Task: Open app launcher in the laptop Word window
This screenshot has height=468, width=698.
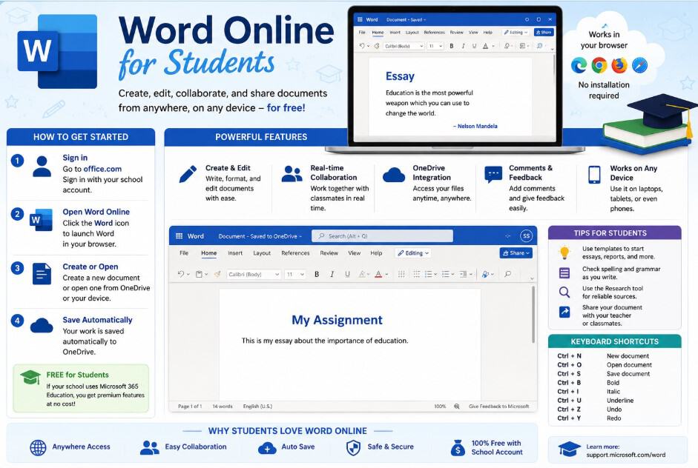Action: coord(360,19)
